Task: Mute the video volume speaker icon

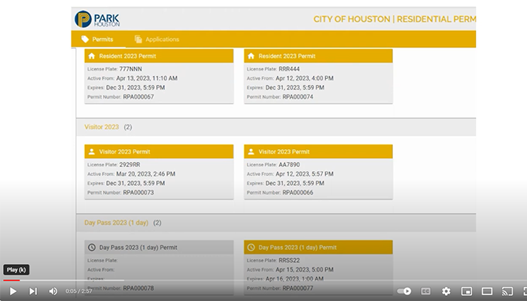Action: click(x=53, y=291)
